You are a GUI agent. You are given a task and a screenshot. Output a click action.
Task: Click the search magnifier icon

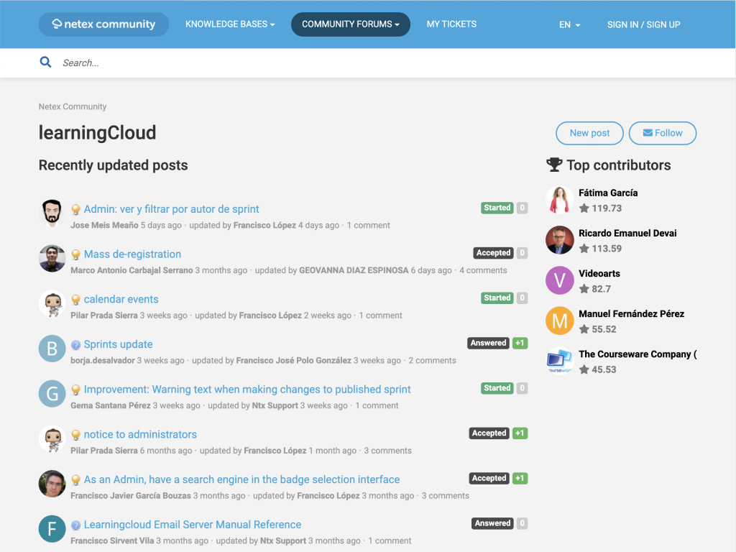pos(45,62)
